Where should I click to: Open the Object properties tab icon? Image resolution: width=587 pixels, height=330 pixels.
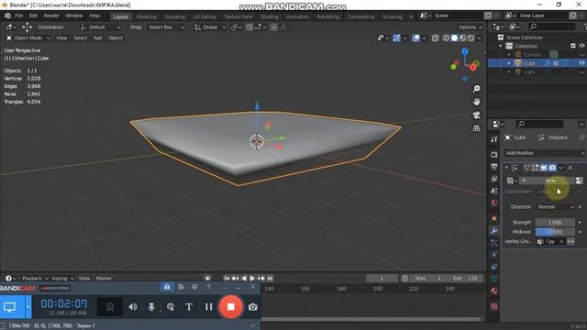[x=494, y=218]
